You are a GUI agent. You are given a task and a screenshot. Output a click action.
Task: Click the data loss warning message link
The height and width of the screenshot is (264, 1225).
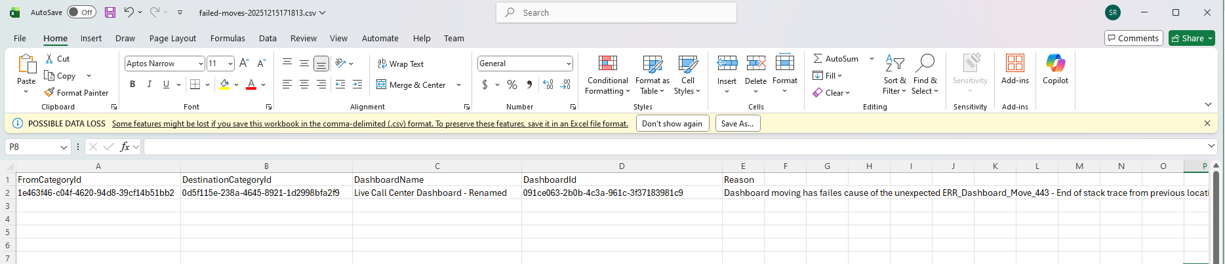[x=370, y=123]
